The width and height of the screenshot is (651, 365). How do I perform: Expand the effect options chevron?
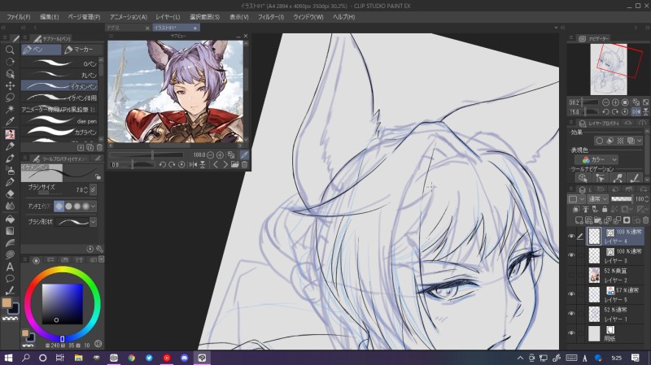point(640,141)
